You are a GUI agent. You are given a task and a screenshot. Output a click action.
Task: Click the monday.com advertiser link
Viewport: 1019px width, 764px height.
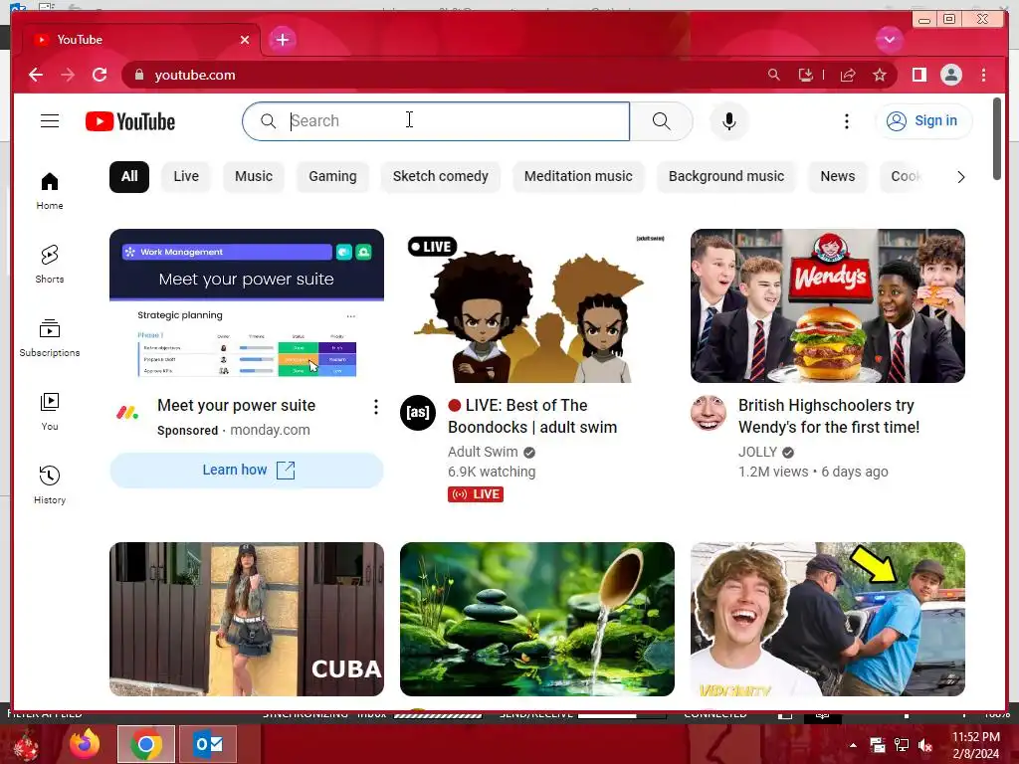(x=270, y=430)
